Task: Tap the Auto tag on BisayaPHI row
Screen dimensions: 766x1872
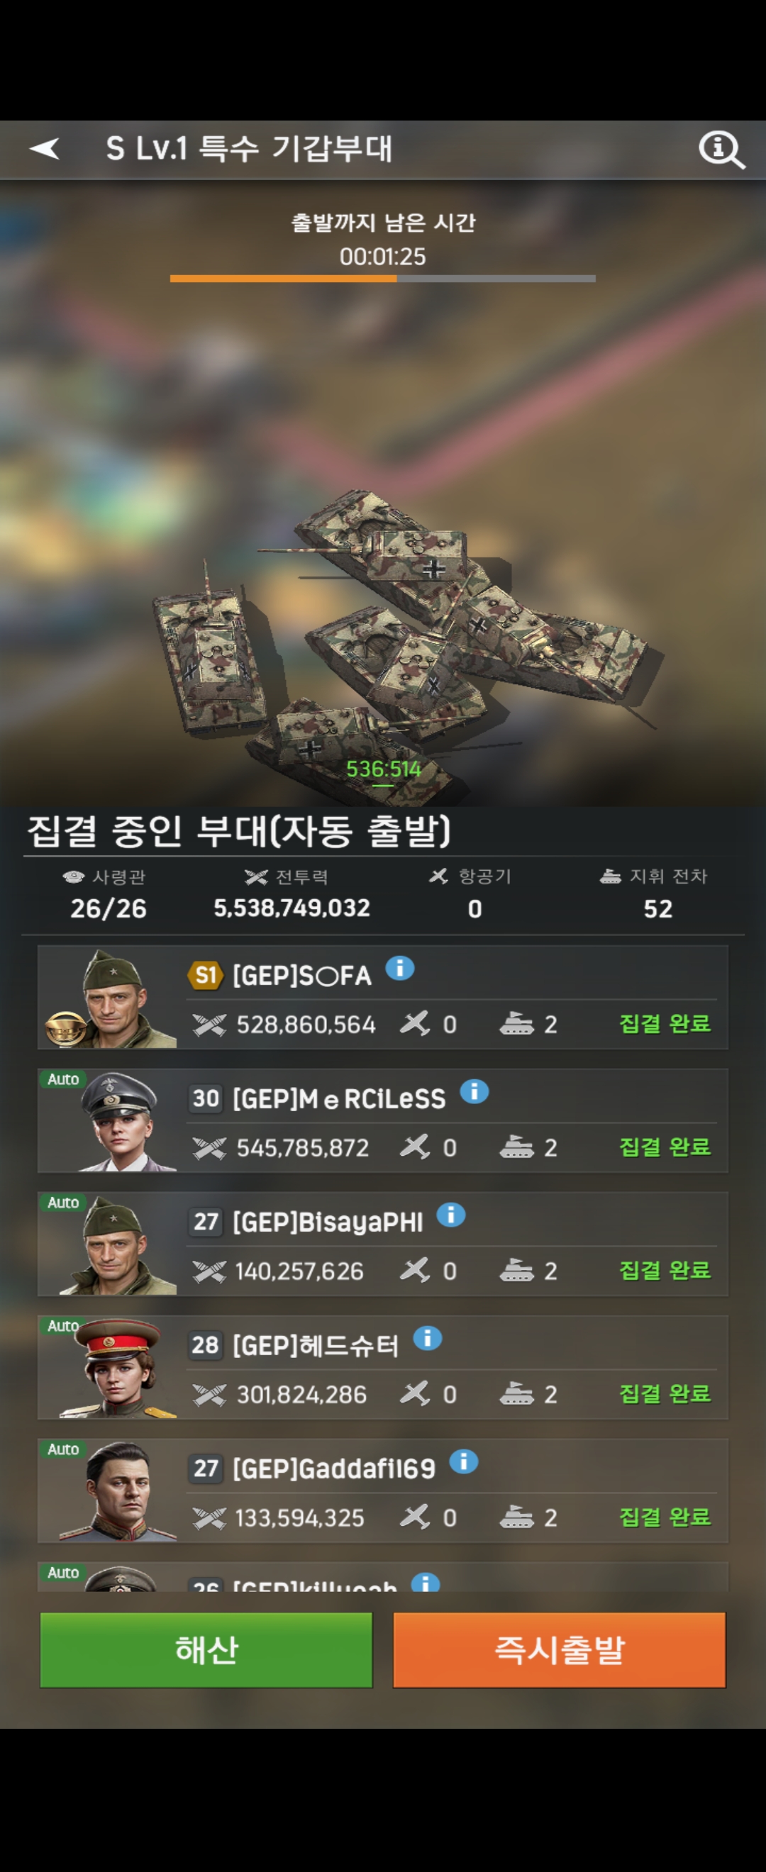Action: tap(63, 1203)
